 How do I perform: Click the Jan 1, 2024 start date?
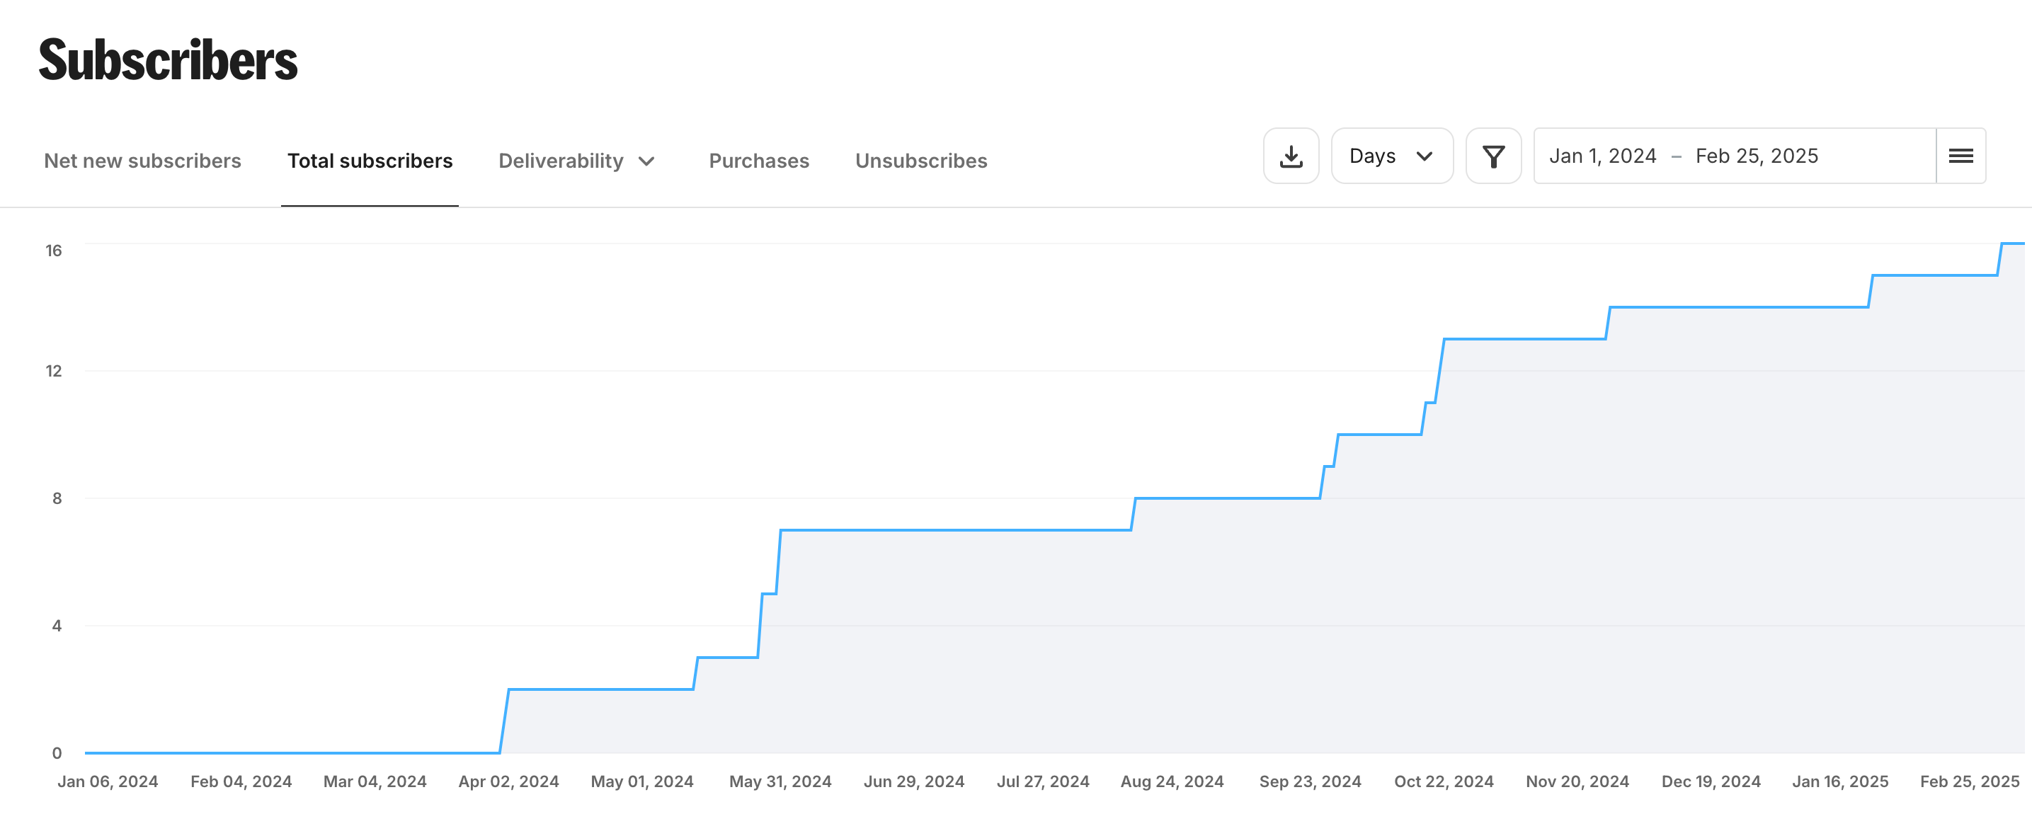(1602, 156)
